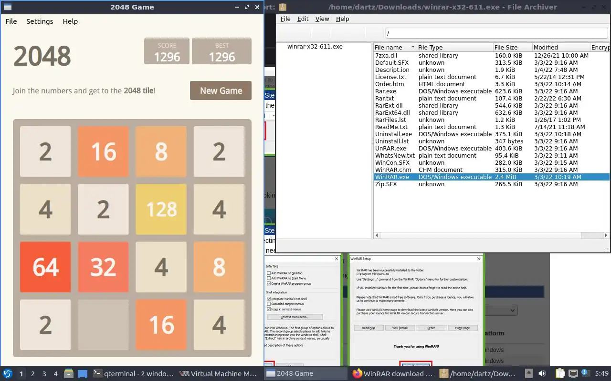Select the Default.SFX file row
The width and height of the screenshot is (611, 381).
click(491, 63)
